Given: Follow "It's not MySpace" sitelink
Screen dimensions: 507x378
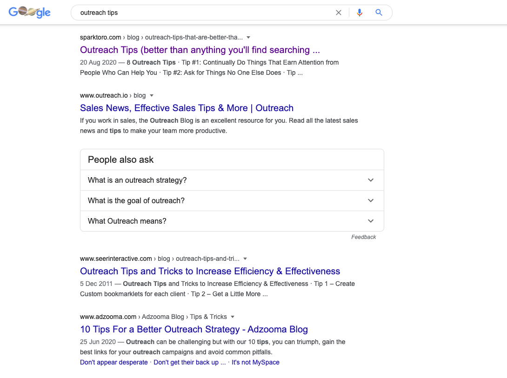Looking at the screenshot, I should [x=255, y=363].
